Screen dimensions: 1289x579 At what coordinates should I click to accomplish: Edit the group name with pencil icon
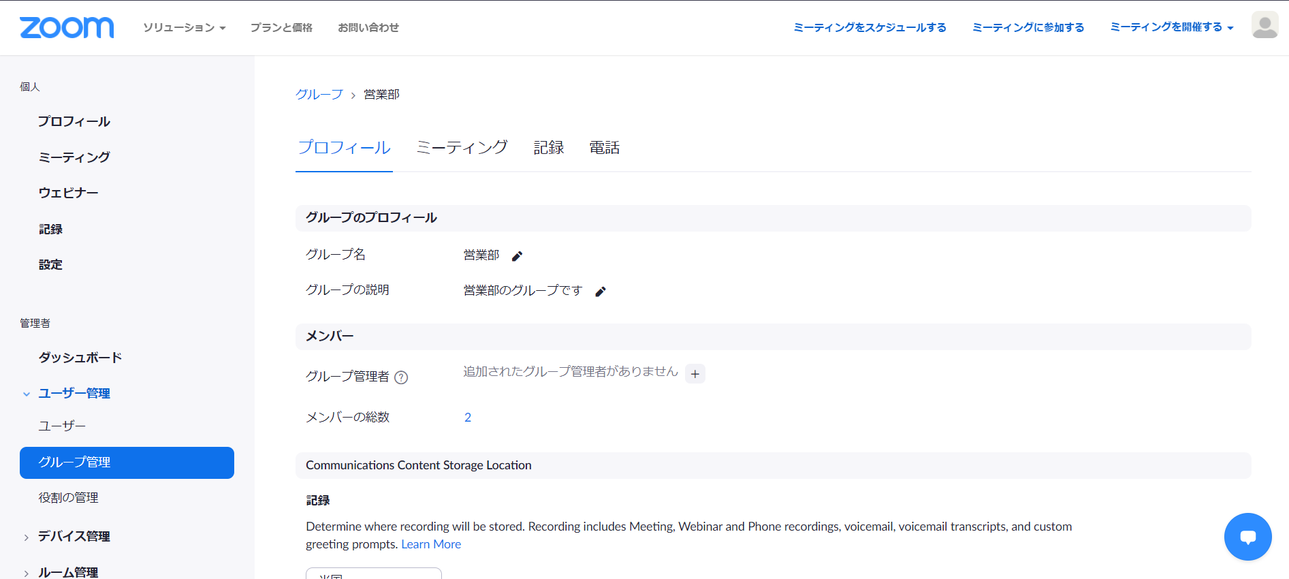coord(518,256)
